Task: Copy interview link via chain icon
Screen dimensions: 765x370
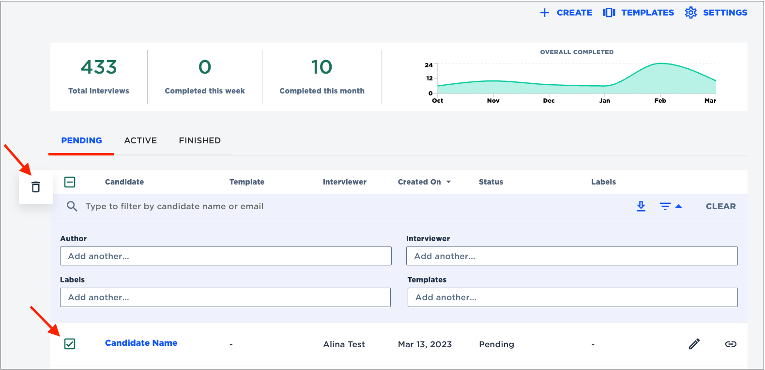Action: [x=731, y=344]
